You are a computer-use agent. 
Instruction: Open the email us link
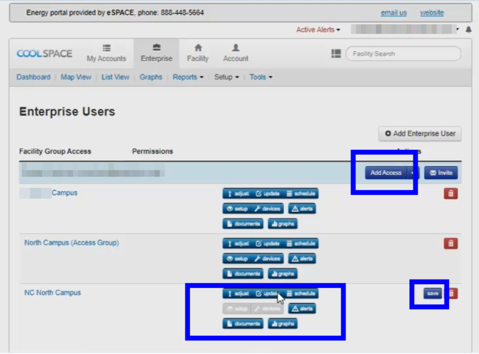point(394,13)
